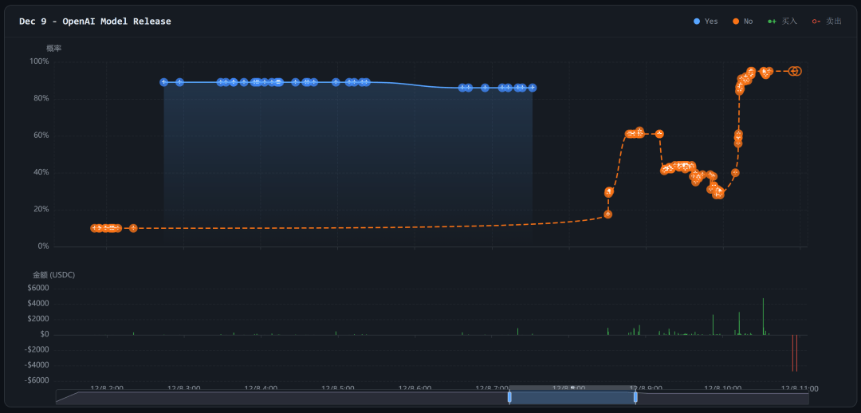Select the final orange No marker at far right
This screenshot has width=861, height=413.
796,71
